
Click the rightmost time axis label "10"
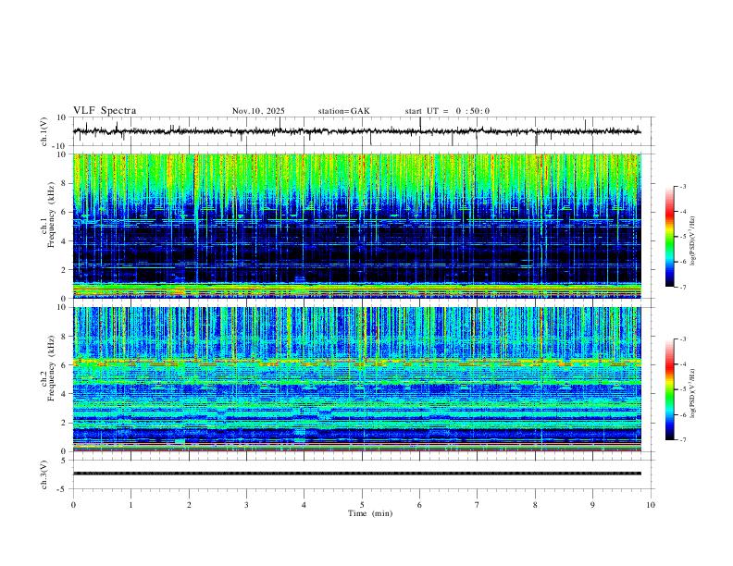coord(651,505)
